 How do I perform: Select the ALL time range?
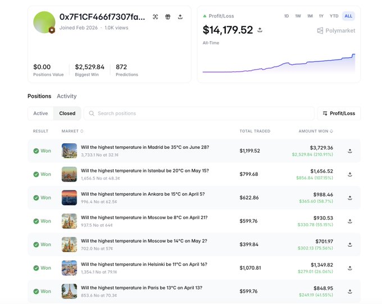coord(348,16)
